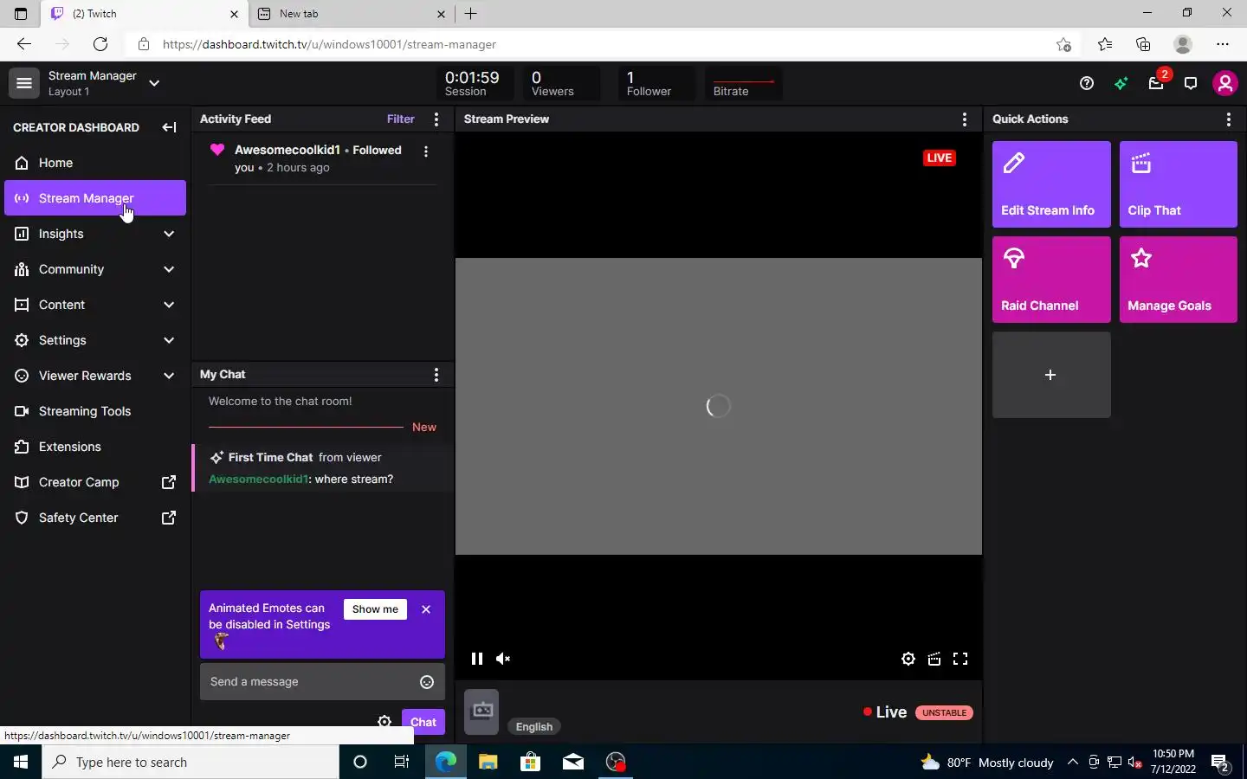Image resolution: width=1247 pixels, height=779 pixels.
Task: Open the hamburger menu beside Stream Manager
Action: click(23, 83)
